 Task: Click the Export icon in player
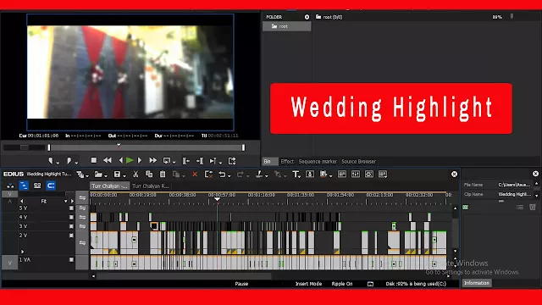pyautogui.click(x=232, y=161)
